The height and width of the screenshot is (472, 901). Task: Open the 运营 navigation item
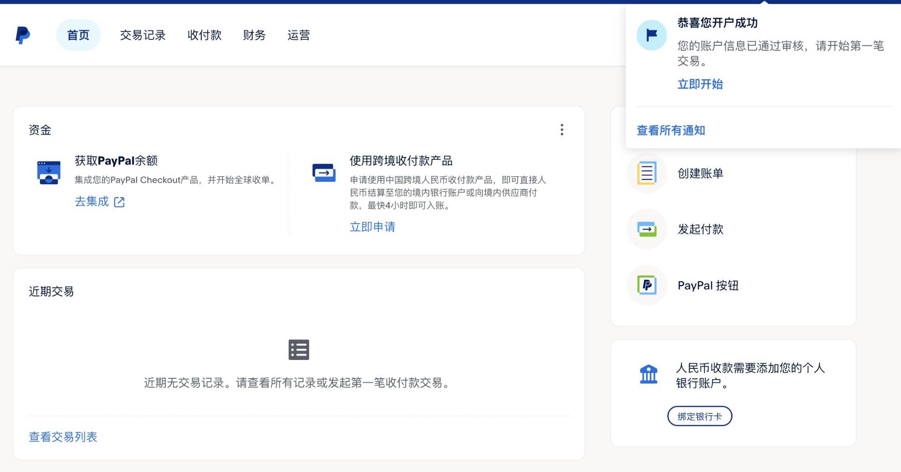pyautogui.click(x=298, y=35)
